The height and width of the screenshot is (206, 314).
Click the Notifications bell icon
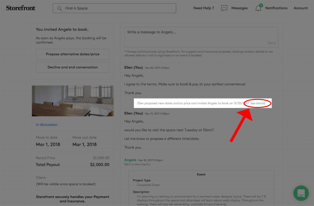258,9
